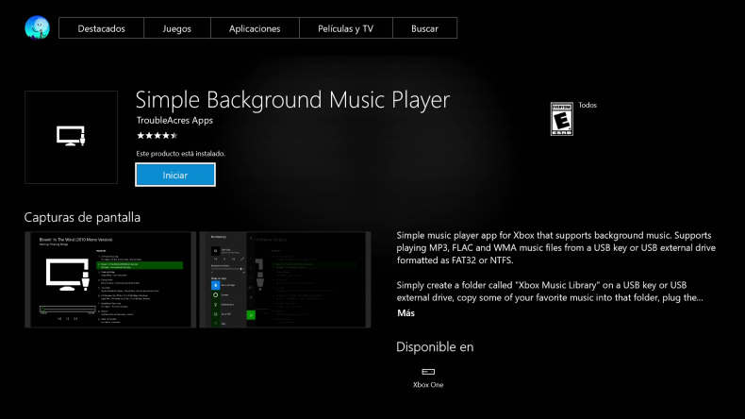The width and height of the screenshot is (745, 419).
Task: Click the Simple Background Music Player app icon
Action: pos(72,137)
